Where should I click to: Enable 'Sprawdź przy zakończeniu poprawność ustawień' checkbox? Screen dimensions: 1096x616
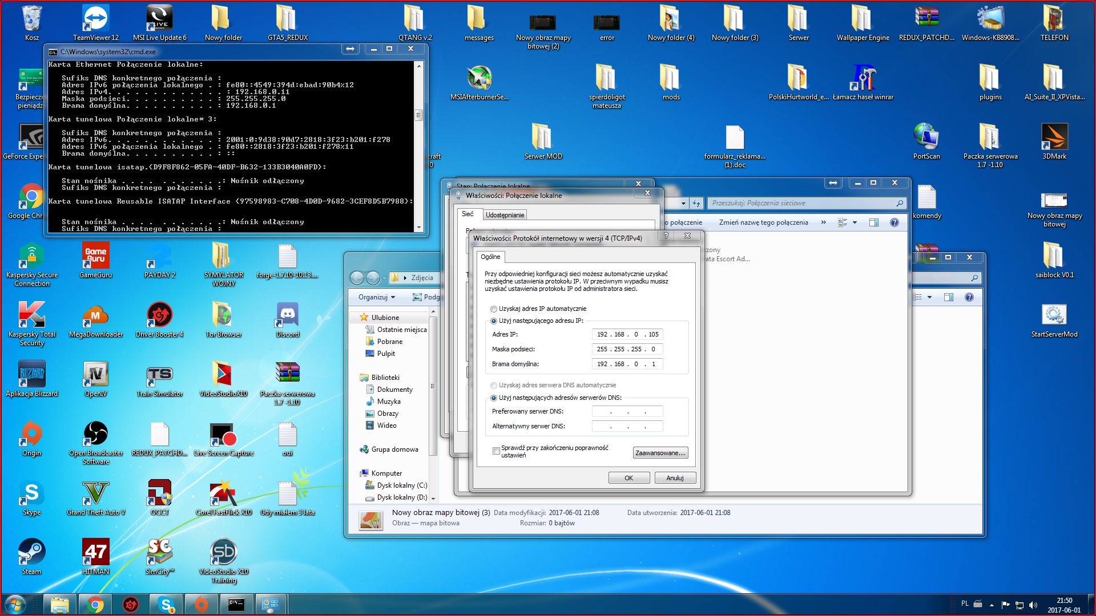coord(496,451)
